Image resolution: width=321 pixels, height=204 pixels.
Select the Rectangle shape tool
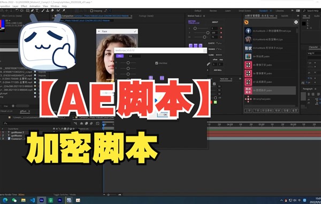coord(28,11)
